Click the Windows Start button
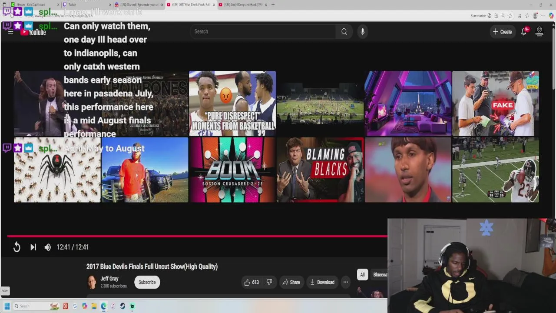Screen dimensions: 556x313 point(7,306)
